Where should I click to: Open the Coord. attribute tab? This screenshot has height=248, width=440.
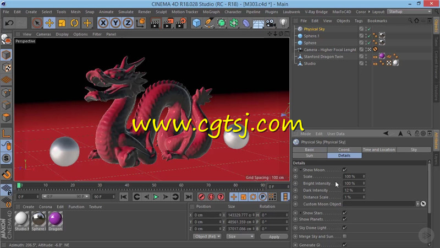[x=344, y=149]
